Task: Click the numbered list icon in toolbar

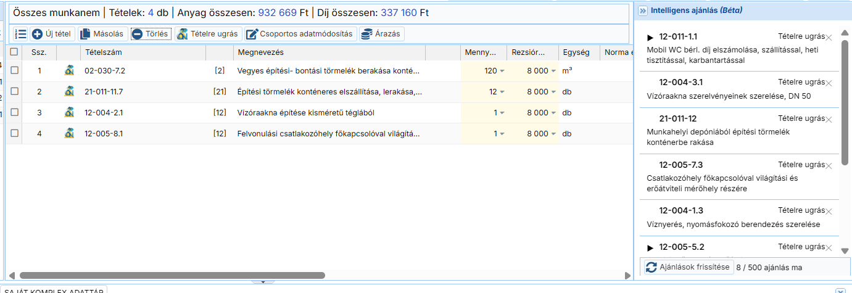Action: (20, 34)
